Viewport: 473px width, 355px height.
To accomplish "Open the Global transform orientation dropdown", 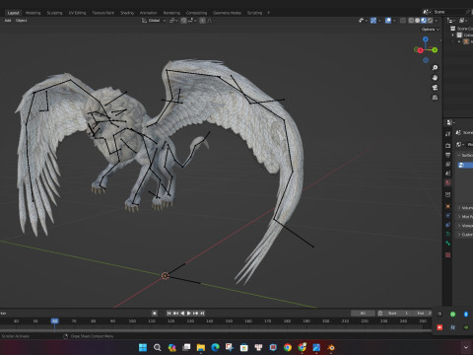I will (x=154, y=21).
